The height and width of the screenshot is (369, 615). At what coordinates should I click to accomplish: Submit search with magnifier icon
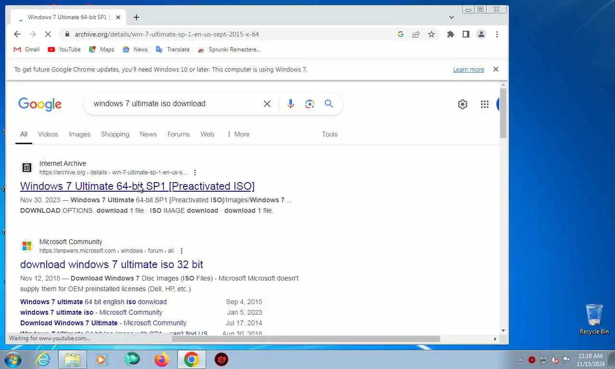point(329,104)
